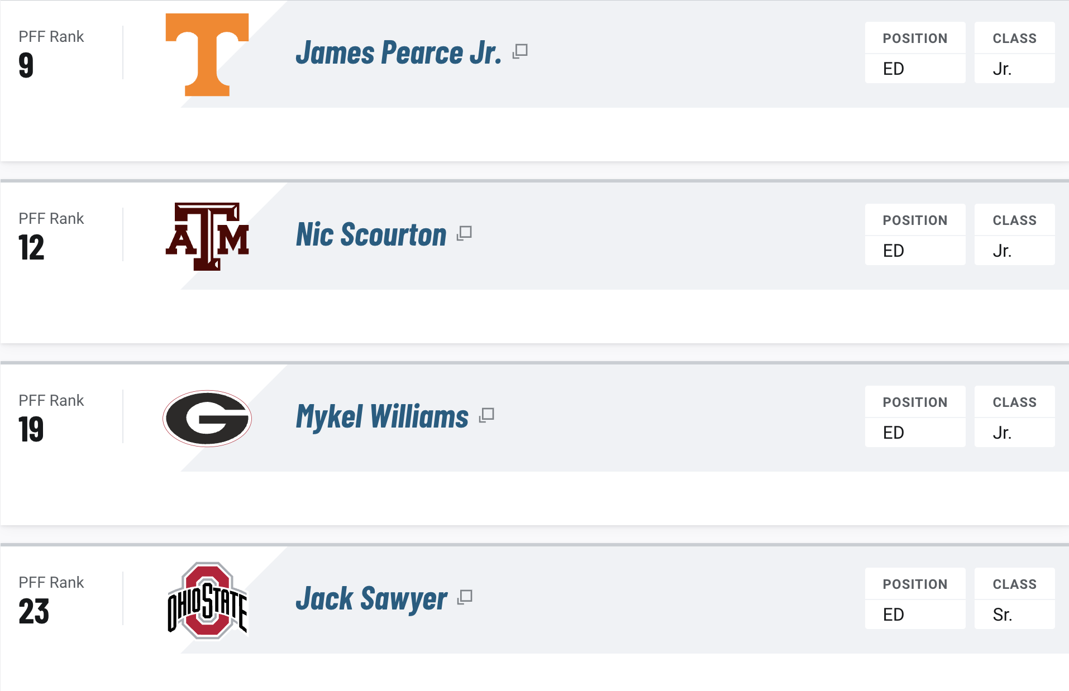
Task: Click Nic Scourton's Jr. class box
Action: (x=1014, y=251)
